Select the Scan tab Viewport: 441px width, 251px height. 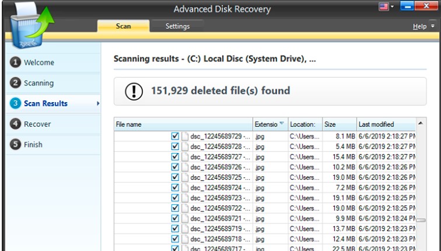[123, 26]
